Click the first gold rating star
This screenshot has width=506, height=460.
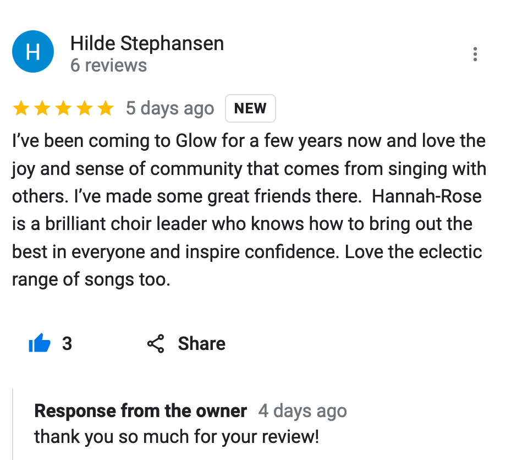pyautogui.click(x=21, y=108)
